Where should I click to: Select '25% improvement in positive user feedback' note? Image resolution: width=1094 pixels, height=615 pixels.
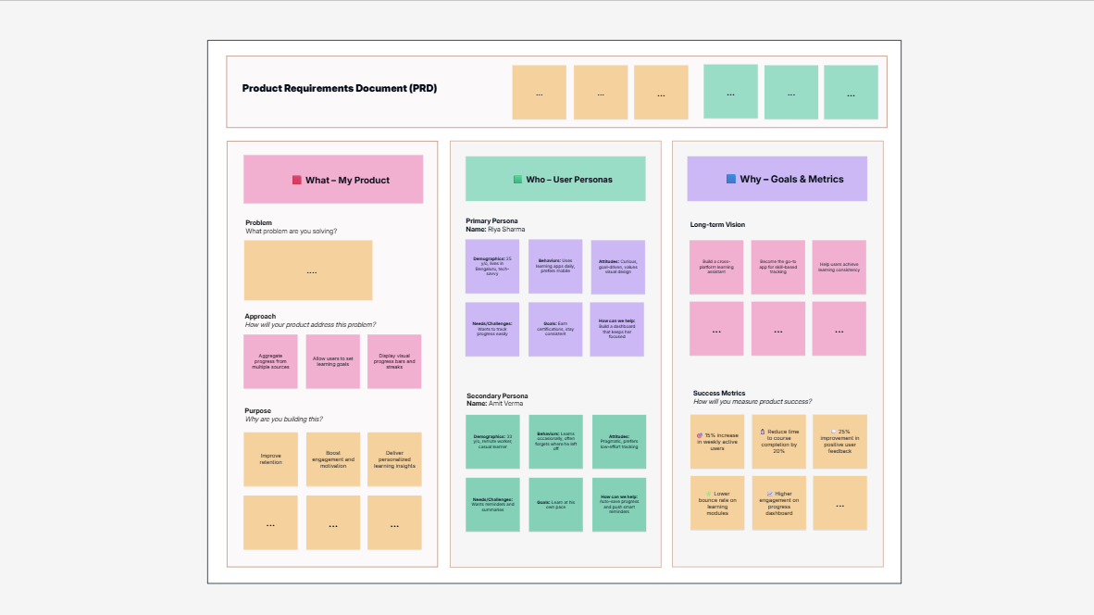click(x=840, y=442)
